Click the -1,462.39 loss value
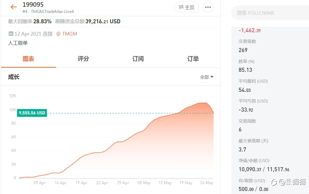309x194 pixels. click(249, 30)
